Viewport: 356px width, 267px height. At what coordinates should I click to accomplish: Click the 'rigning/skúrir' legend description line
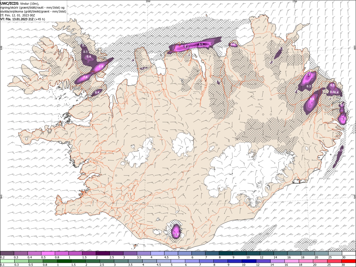(x=33, y=8)
